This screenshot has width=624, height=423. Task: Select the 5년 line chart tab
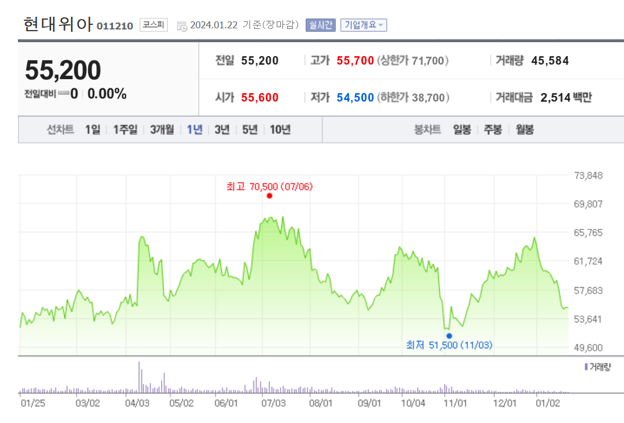point(250,129)
